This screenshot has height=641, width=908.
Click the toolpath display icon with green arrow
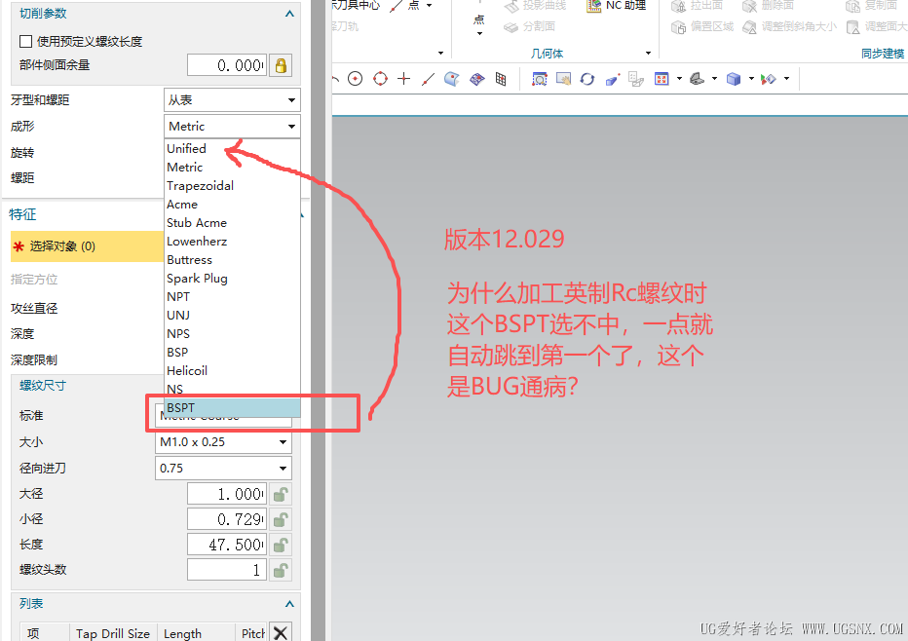[x=769, y=79]
